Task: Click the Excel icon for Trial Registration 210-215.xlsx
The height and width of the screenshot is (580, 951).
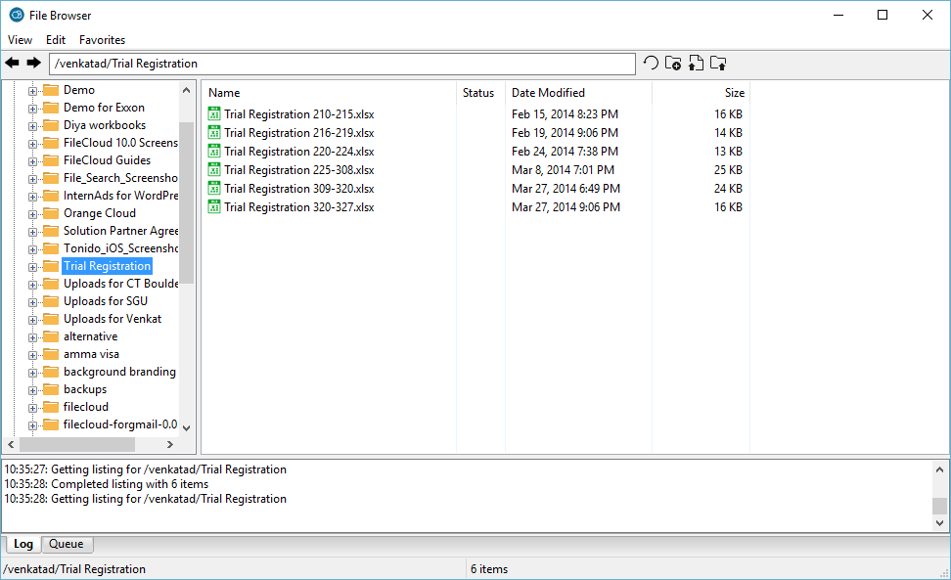Action: click(x=214, y=113)
